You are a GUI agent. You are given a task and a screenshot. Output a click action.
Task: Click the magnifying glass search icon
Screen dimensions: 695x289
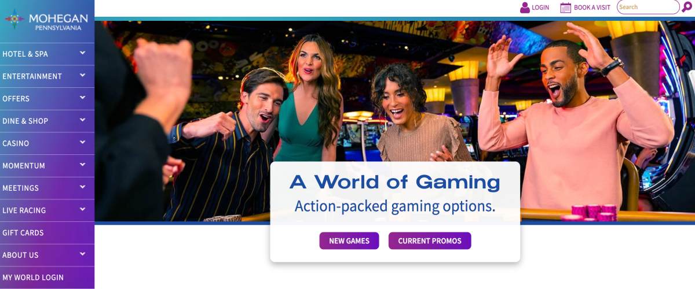687,8
